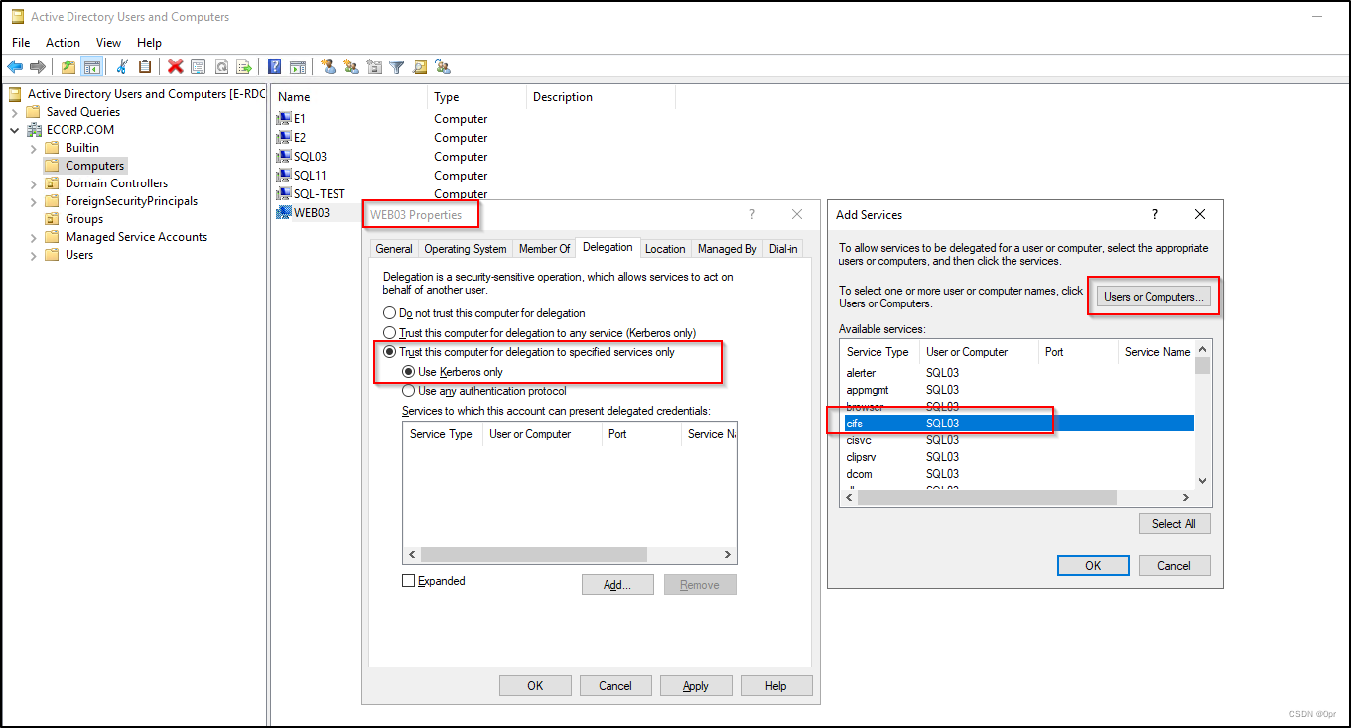Viewport: 1351px width, 728px height.
Task: Click the Copy clipboard icon
Action: [x=145, y=66]
